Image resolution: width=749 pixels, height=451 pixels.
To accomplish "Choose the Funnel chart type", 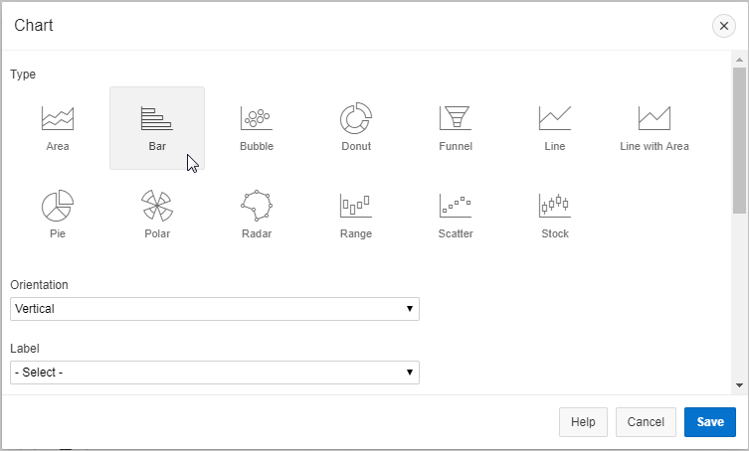I will pyautogui.click(x=456, y=127).
